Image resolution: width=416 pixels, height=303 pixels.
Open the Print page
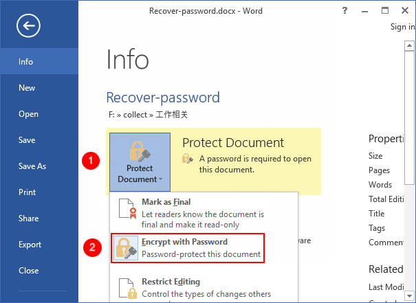(x=28, y=192)
